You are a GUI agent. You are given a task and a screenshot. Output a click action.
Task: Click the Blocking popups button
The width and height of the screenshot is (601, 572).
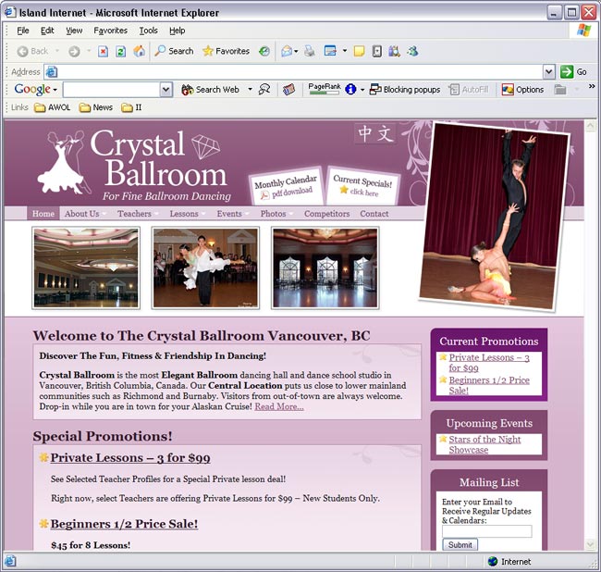coord(405,90)
